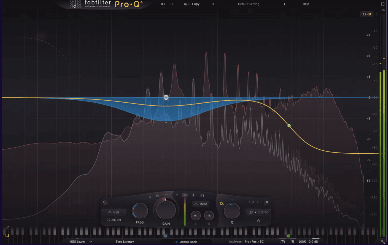Screen dimensions: 388x245
Task: Open the Band sidechain source selector
Action: pyautogui.click(x=201, y=204)
